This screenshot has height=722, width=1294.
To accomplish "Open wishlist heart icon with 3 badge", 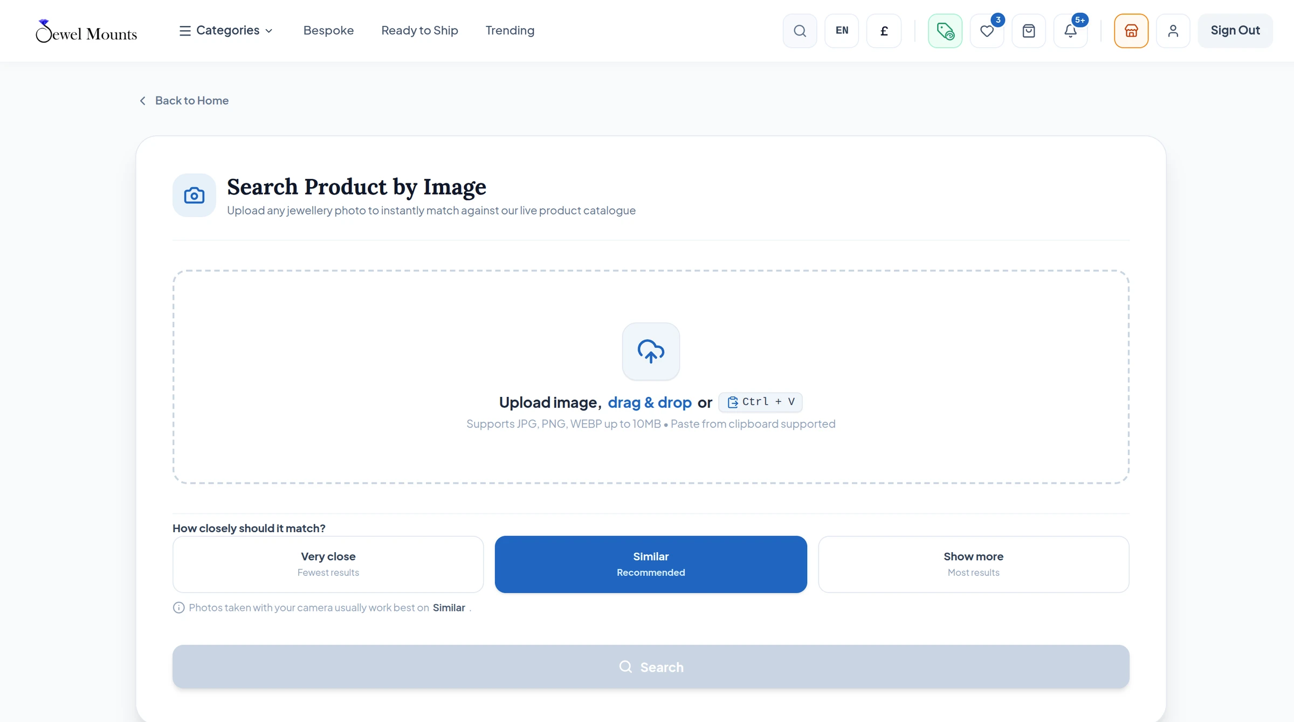I will (x=987, y=31).
